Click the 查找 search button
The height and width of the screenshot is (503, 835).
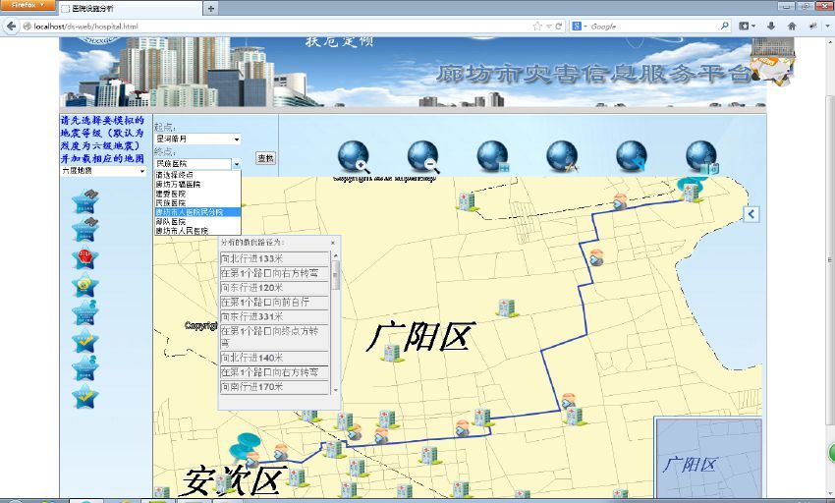tap(265, 158)
